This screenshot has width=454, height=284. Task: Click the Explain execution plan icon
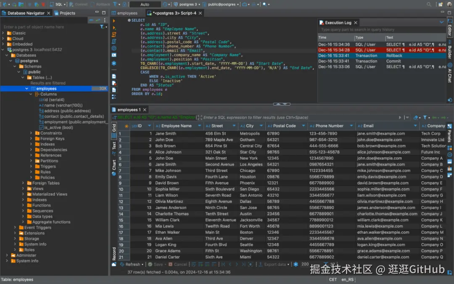point(114,42)
